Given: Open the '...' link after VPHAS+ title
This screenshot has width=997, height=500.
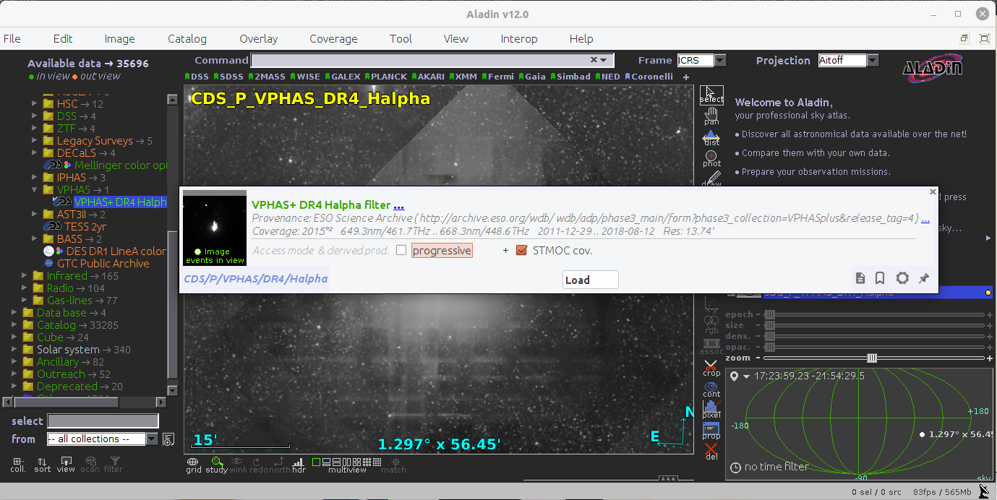Looking at the screenshot, I should [x=399, y=206].
